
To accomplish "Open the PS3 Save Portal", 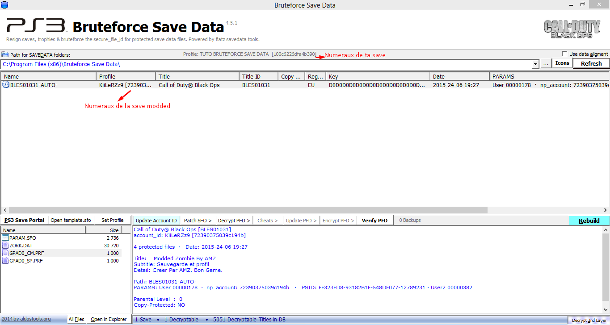I will [24, 220].
